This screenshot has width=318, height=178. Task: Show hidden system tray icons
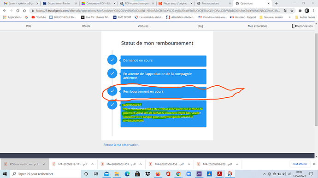click(264, 174)
